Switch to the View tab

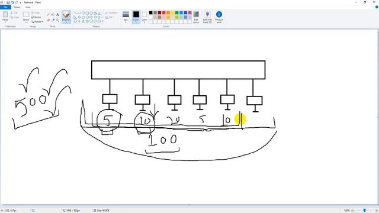[28, 7]
